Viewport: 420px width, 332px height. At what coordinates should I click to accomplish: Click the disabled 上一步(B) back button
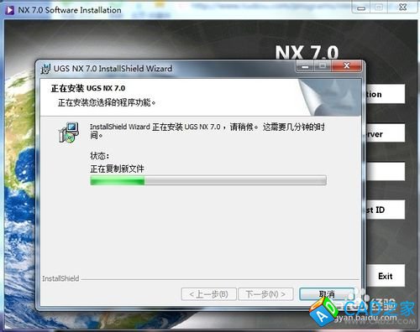click(209, 294)
